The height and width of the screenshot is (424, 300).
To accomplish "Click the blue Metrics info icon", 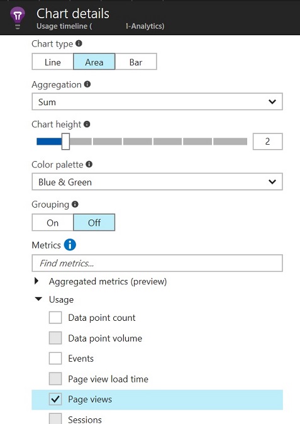I will click(70, 245).
